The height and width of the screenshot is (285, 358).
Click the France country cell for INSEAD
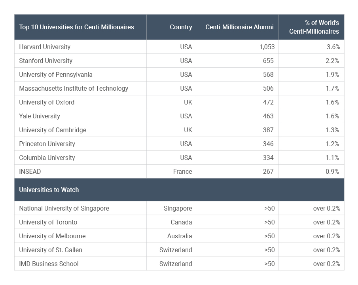[182, 171]
